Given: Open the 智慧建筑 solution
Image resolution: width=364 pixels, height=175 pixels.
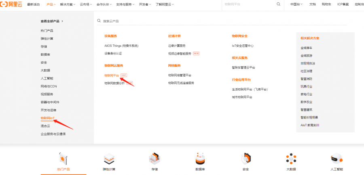Looking at the screenshot, I should 306,110.
